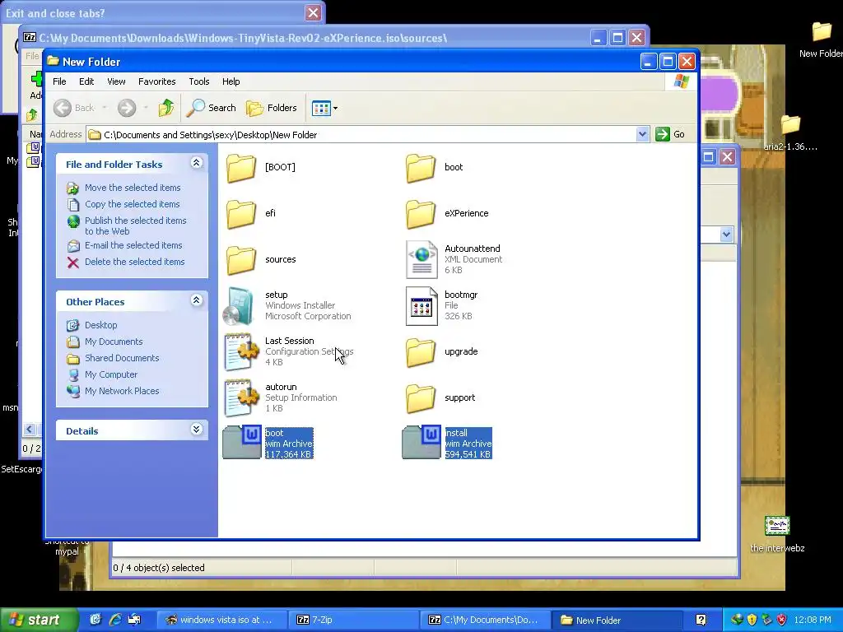Image resolution: width=843 pixels, height=632 pixels.
Task: Toggle the Folders tree pane
Action: pos(272,108)
